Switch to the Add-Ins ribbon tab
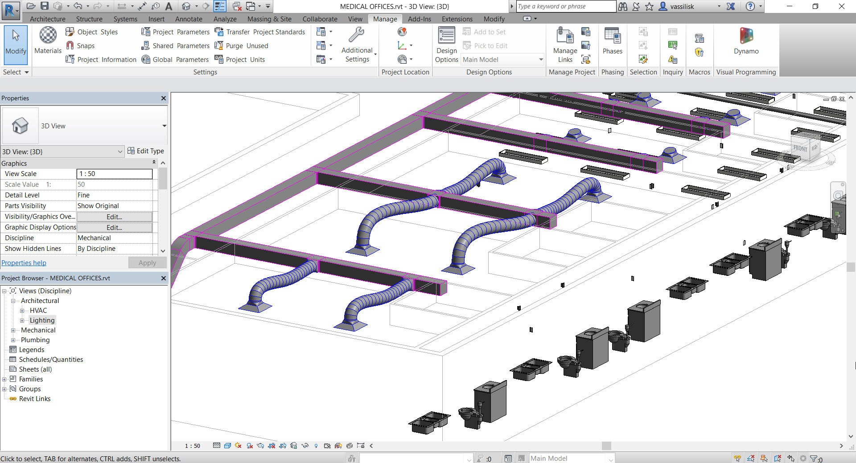Screen dimensions: 856x463 pyautogui.click(x=420, y=19)
